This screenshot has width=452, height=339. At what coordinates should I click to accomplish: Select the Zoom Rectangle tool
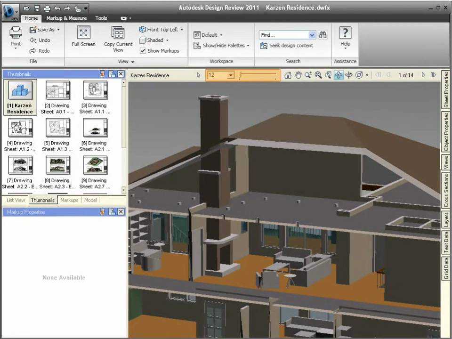coord(328,75)
